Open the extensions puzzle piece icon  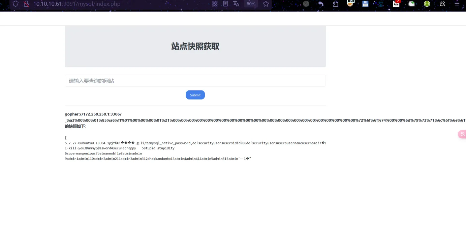coord(335,4)
